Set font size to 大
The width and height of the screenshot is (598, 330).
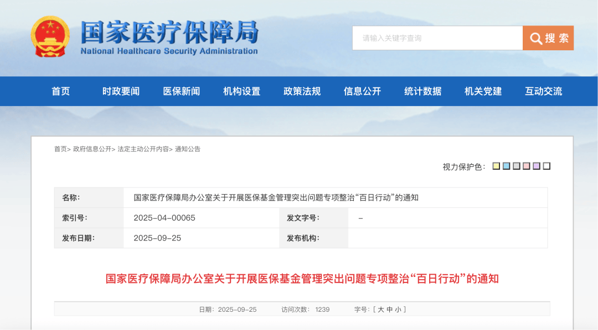point(380,310)
